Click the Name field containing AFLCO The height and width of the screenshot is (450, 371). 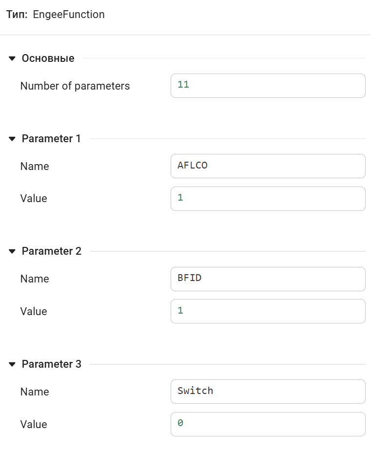coord(268,166)
